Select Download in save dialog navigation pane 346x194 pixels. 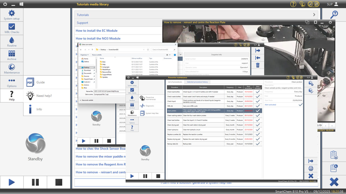click(x=87, y=70)
